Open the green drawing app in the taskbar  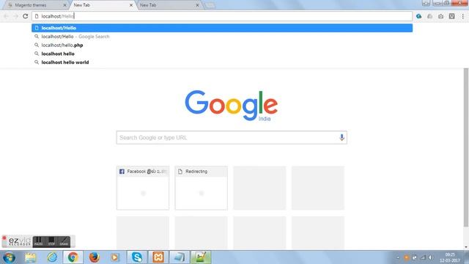pos(201,257)
